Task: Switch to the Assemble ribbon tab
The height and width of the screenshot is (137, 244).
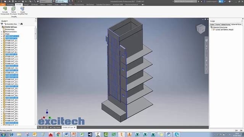Action: [x=10, y=5]
